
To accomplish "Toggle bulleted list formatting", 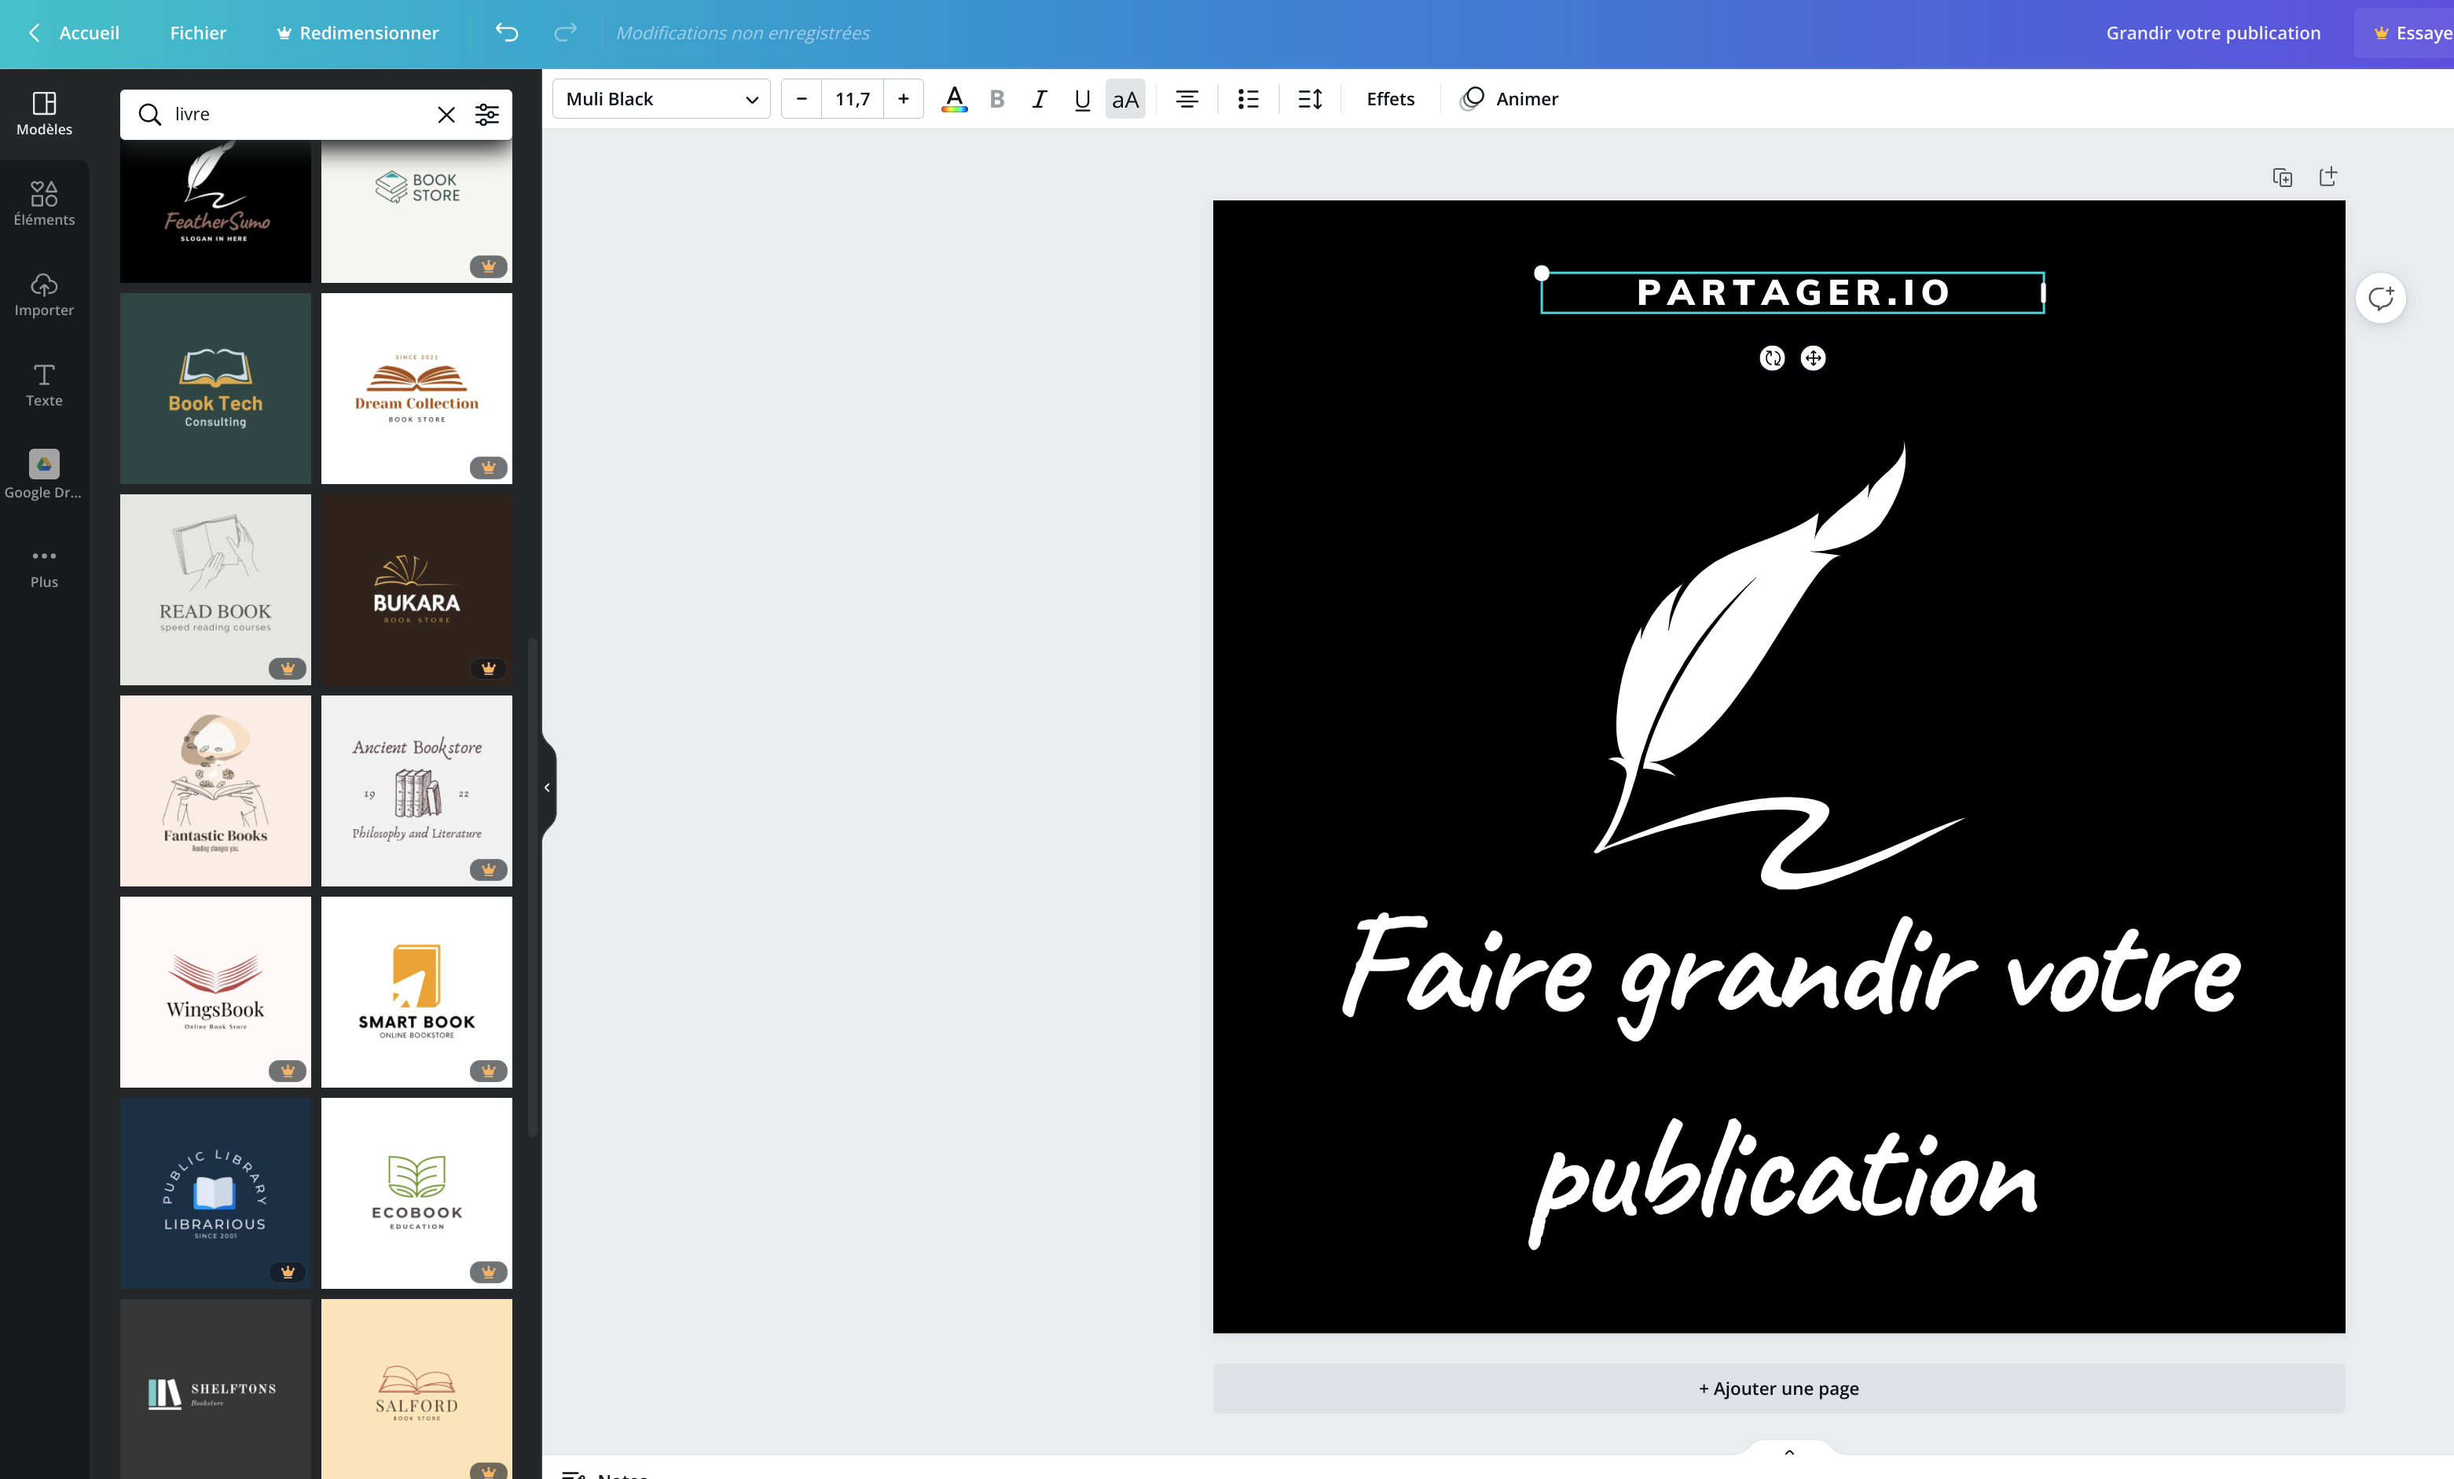I will pos(1248,98).
